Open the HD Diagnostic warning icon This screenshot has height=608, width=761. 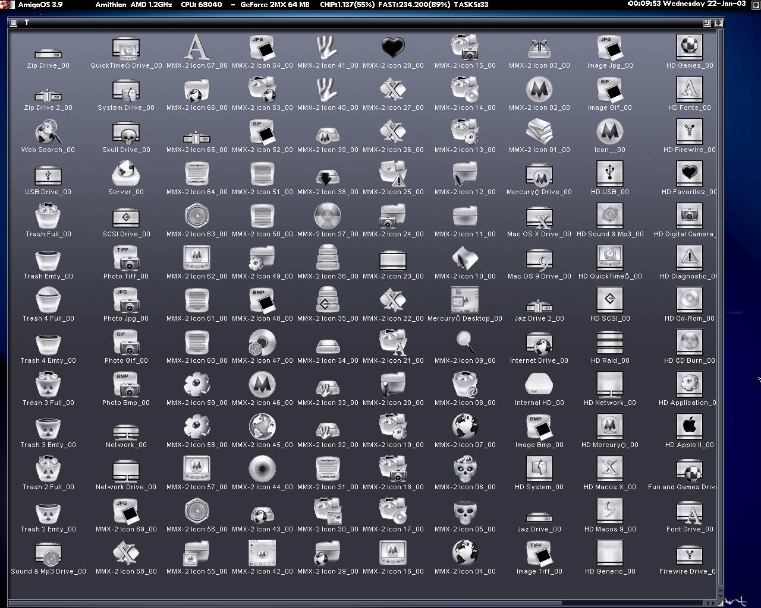click(x=688, y=258)
